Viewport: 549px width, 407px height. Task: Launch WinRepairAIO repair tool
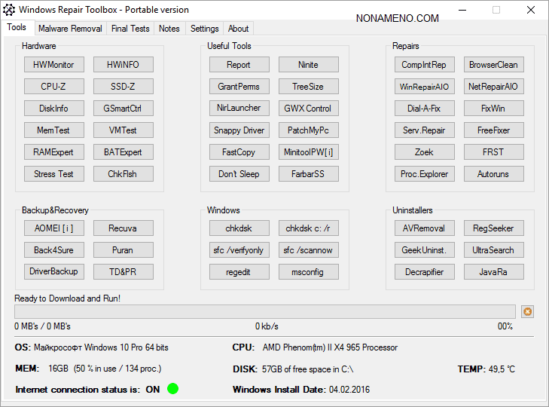(424, 87)
